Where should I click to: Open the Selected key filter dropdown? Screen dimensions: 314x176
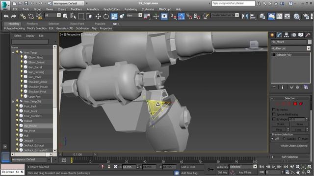pos(243,167)
